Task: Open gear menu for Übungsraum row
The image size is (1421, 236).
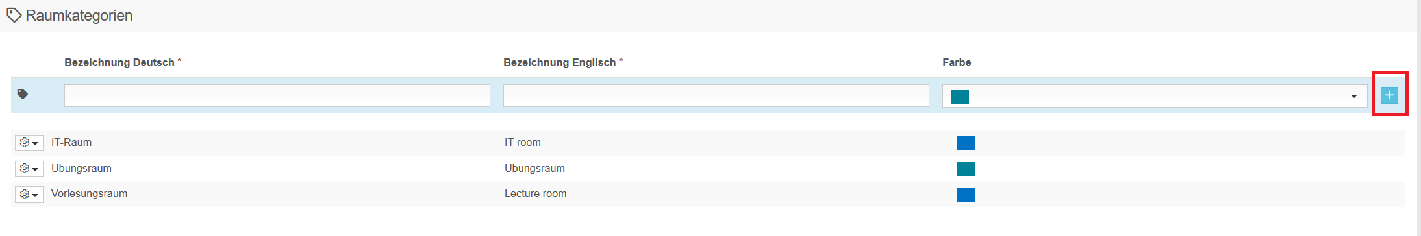Action: click(x=29, y=169)
